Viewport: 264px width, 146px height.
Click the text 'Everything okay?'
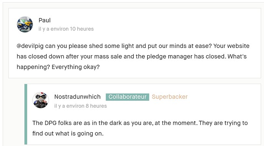[75, 67]
